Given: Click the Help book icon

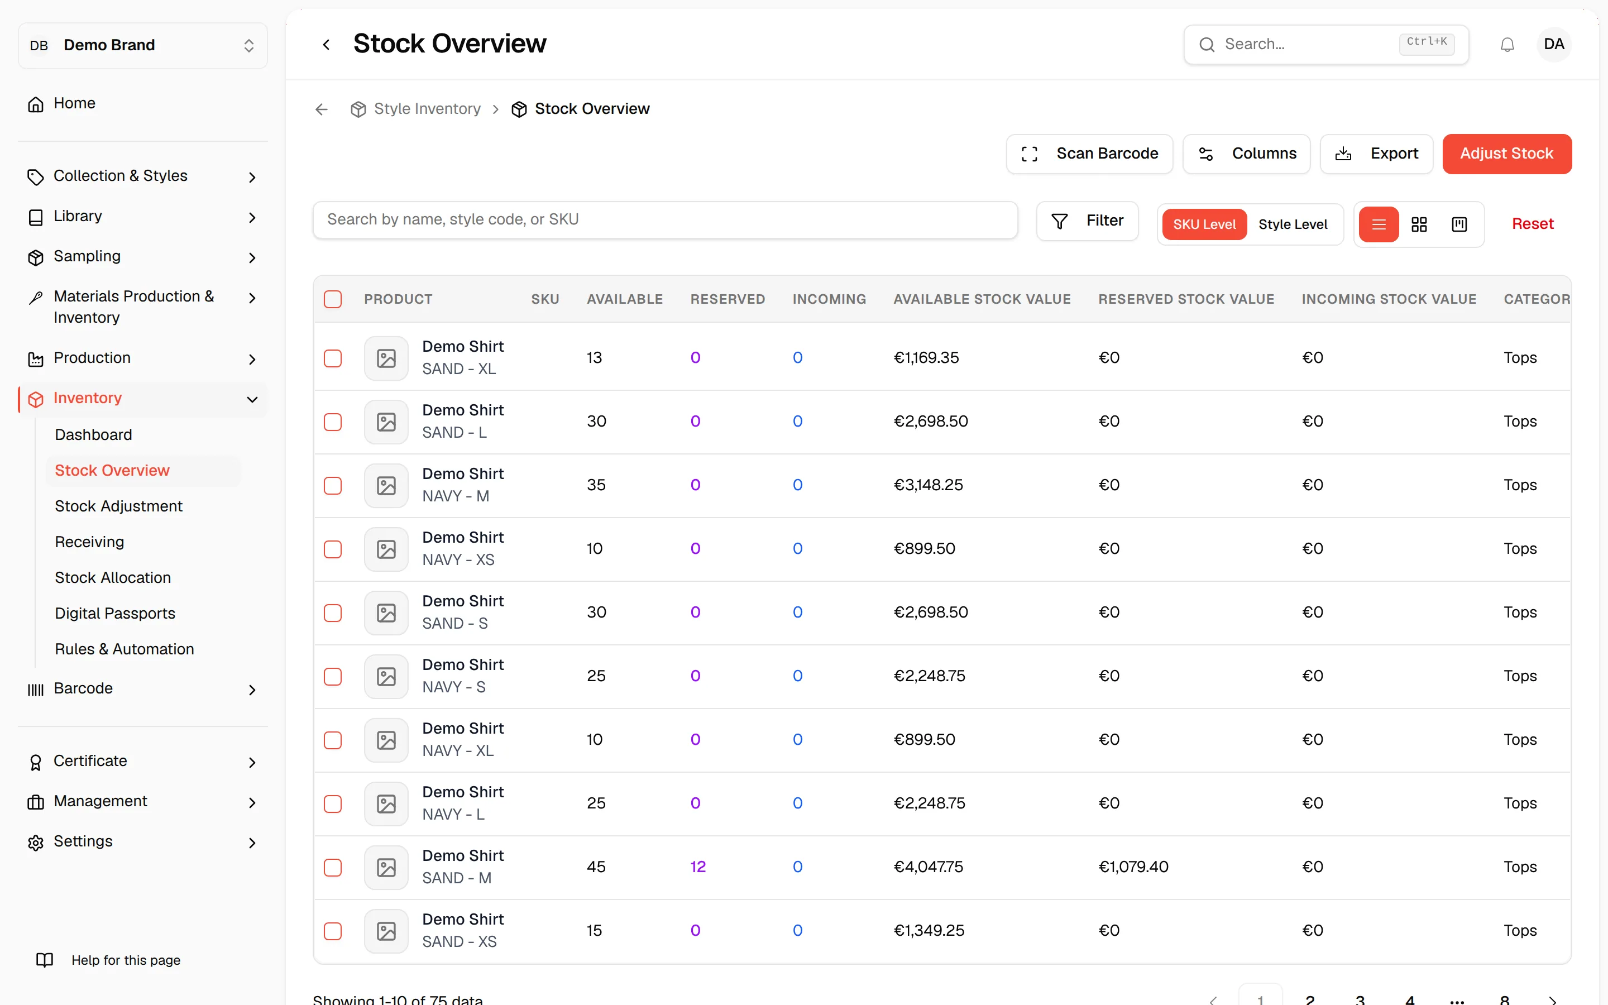Looking at the screenshot, I should pos(45,960).
